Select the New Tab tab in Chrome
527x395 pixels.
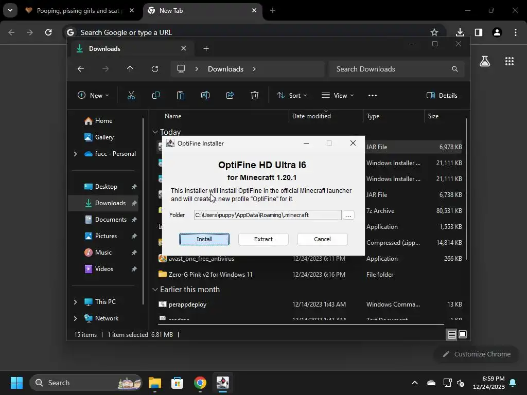click(x=203, y=11)
